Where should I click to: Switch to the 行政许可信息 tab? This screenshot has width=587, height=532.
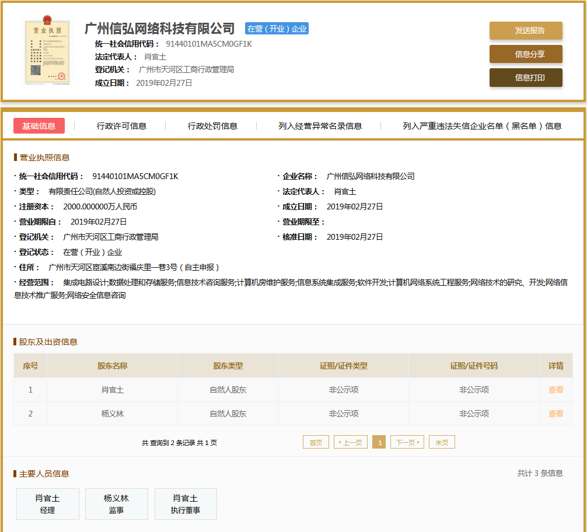click(121, 126)
